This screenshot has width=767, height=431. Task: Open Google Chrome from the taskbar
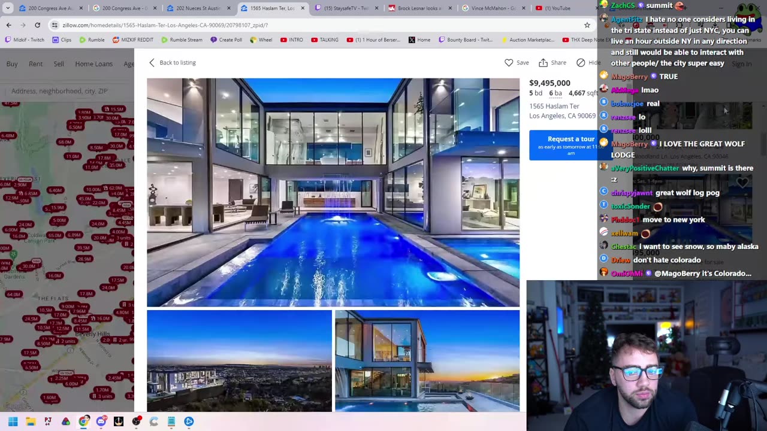[x=83, y=421]
